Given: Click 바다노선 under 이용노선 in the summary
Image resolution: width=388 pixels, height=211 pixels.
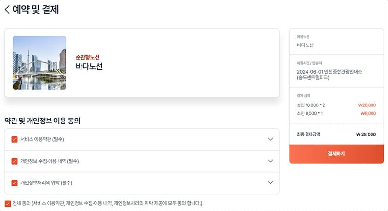Looking at the screenshot, I should [x=305, y=45].
